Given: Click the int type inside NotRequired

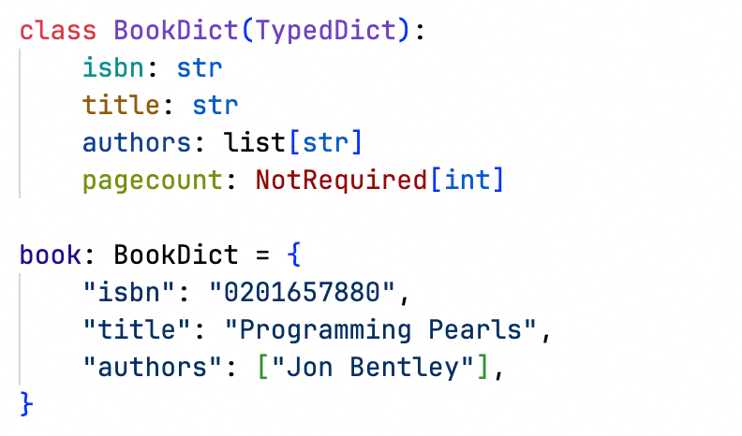Looking at the screenshot, I should click(x=466, y=180).
